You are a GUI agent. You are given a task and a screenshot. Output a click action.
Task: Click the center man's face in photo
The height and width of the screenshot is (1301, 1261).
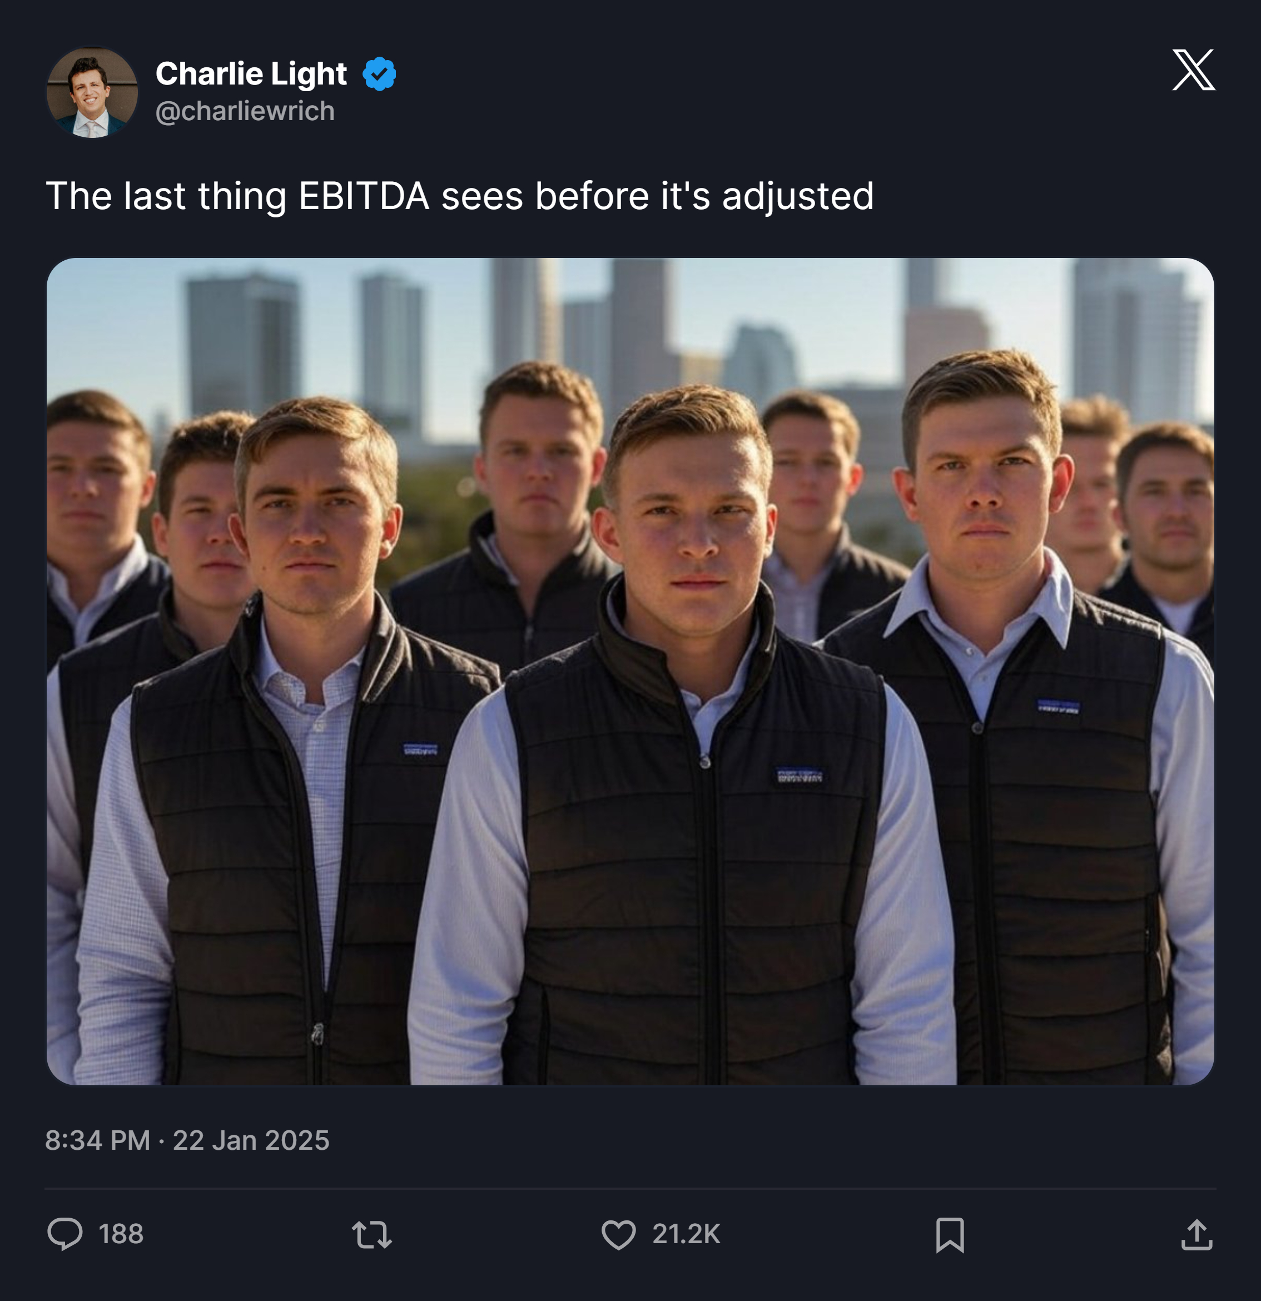[690, 524]
